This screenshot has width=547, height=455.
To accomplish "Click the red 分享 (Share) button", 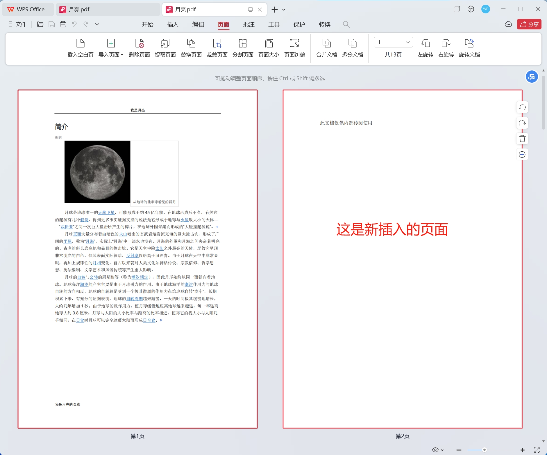I will [x=529, y=24].
